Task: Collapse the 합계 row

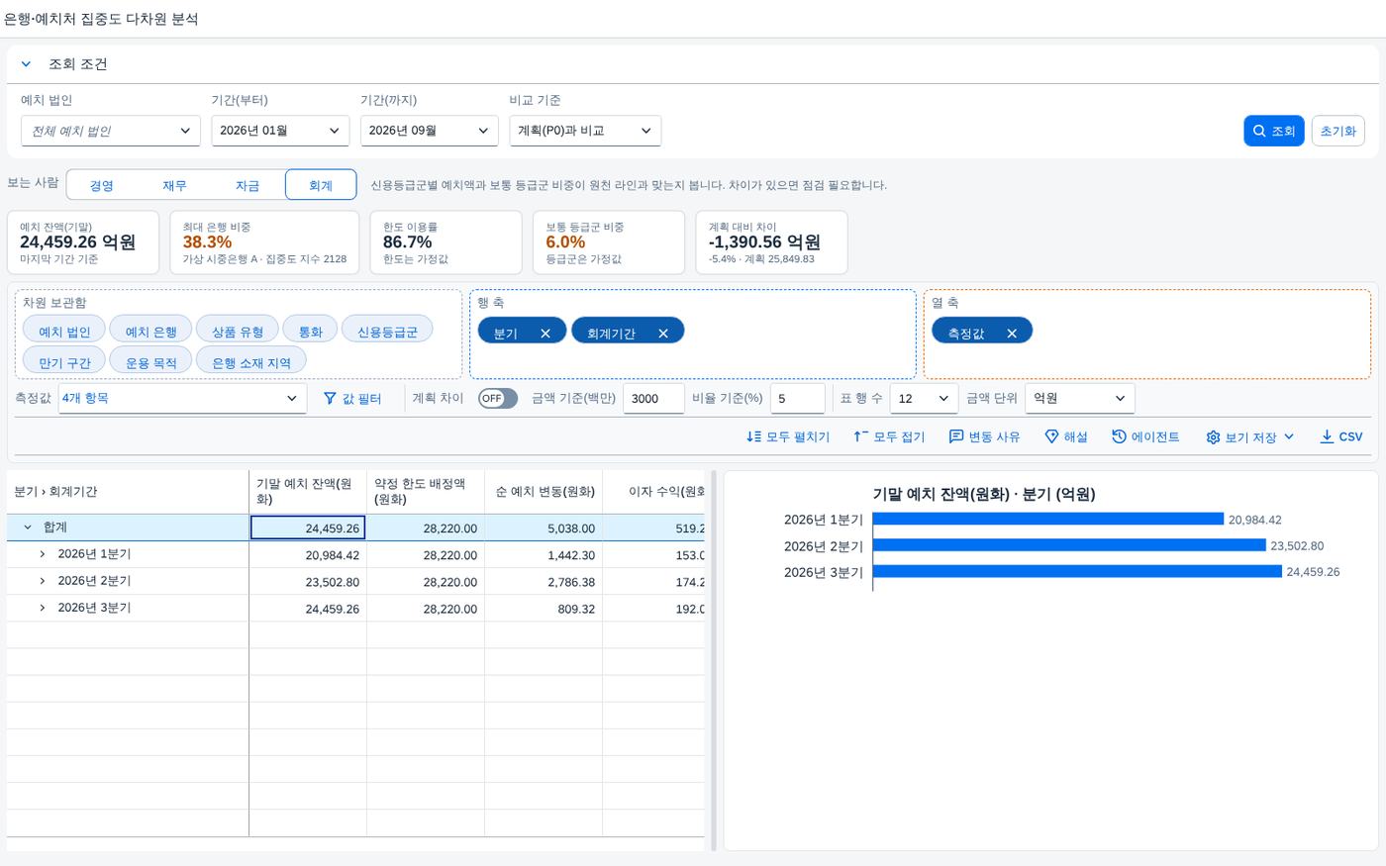Action: point(28,528)
